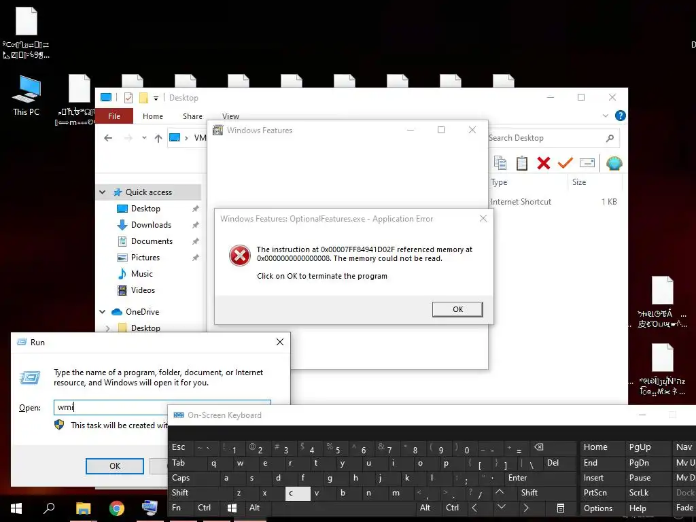696x522 pixels.
Task: Click the breadcrumb chevron before VM
Action: tap(186, 138)
